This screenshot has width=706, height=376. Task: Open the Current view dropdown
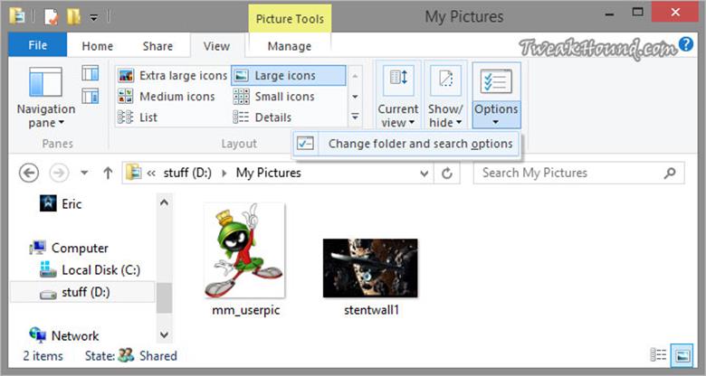(x=398, y=95)
